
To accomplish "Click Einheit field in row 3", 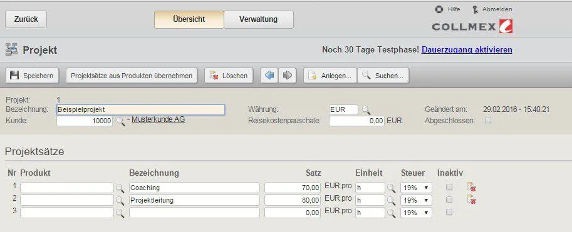I will (x=370, y=213).
